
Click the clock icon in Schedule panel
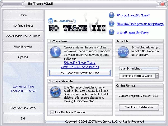coord(123,52)
